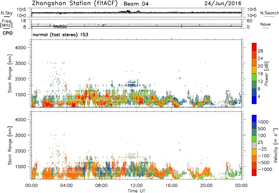The image size is (279, 193).
Task: Click the 28 label on power colorbar
Action: (x=260, y=51)
